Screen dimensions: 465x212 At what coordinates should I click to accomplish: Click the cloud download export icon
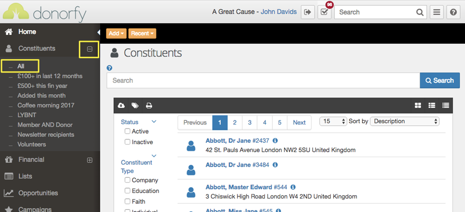(121, 106)
